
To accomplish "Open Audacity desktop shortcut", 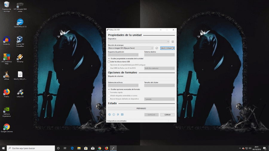I will point(7,40).
